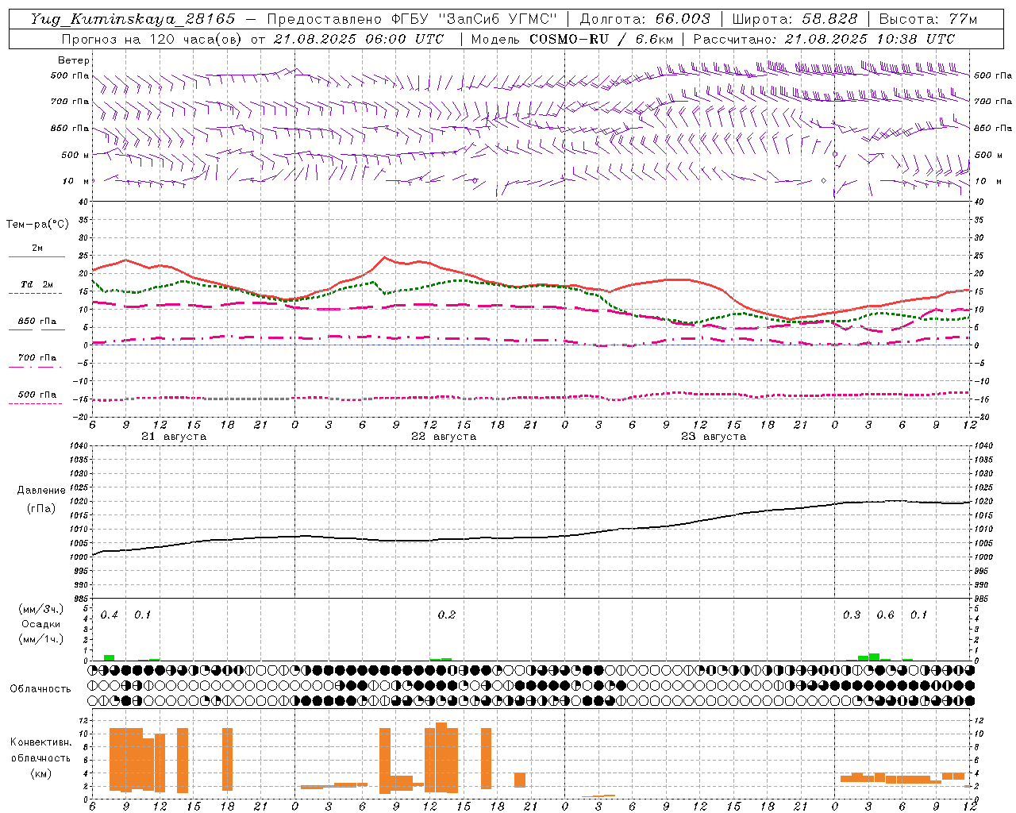Click the Конвективн. panel label
1016x813 pixels.
pos(40,742)
